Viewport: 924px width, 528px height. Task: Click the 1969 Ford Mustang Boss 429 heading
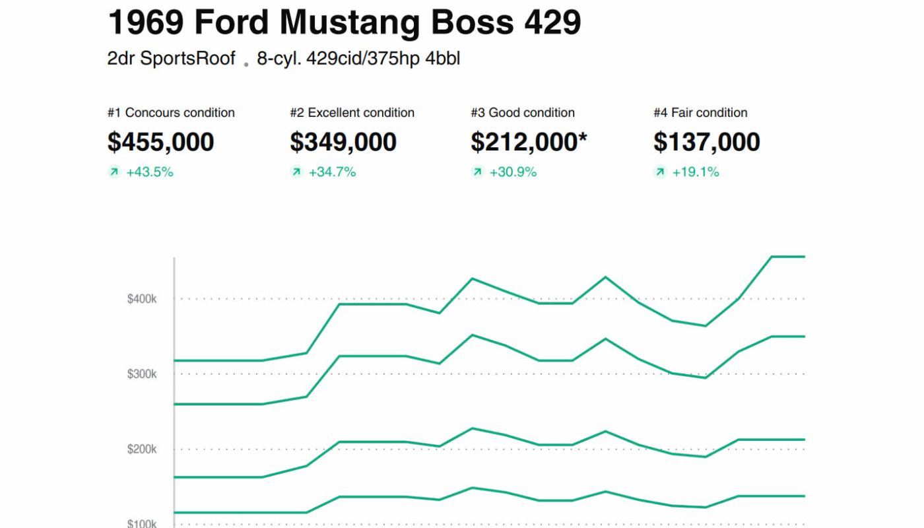(344, 23)
